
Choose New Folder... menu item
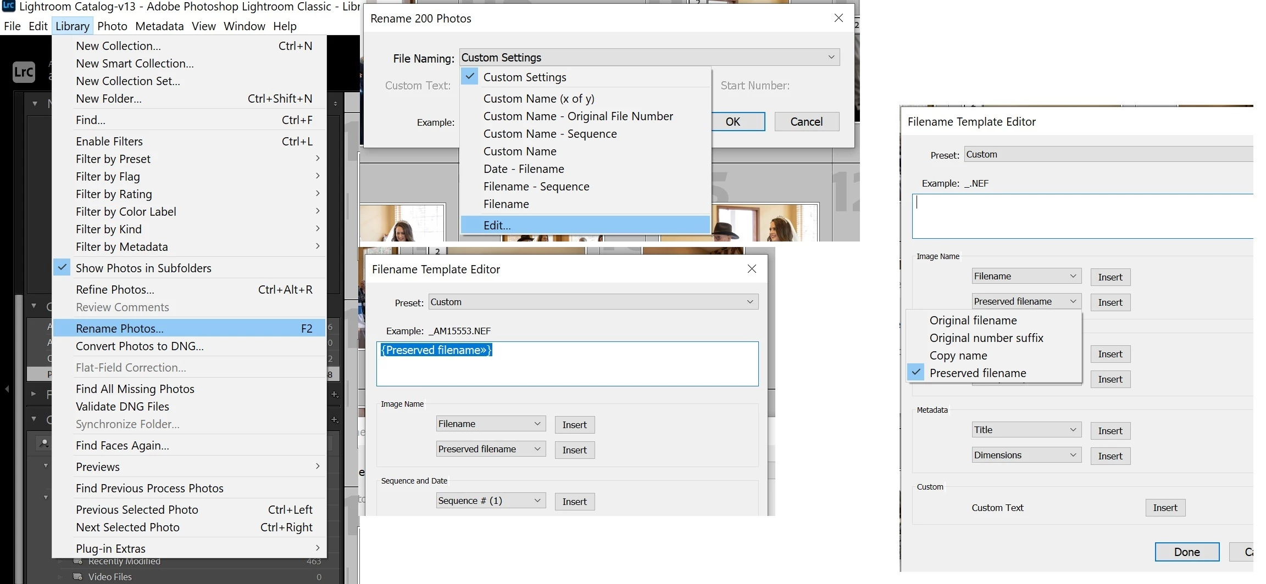[189, 99]
